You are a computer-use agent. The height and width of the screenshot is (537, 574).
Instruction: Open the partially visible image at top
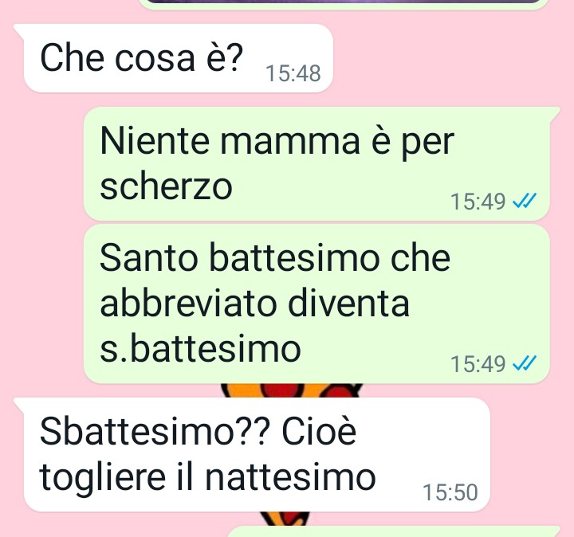344,3
